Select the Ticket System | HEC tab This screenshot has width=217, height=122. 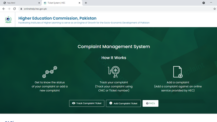click(x=62, y=3)
